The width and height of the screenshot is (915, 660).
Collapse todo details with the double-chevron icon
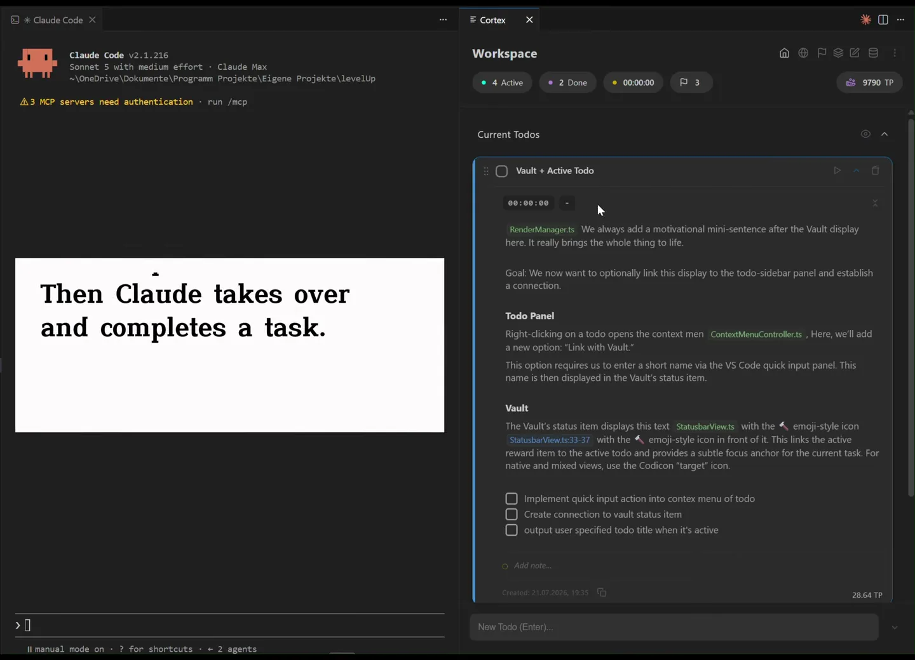click(875, 203)
